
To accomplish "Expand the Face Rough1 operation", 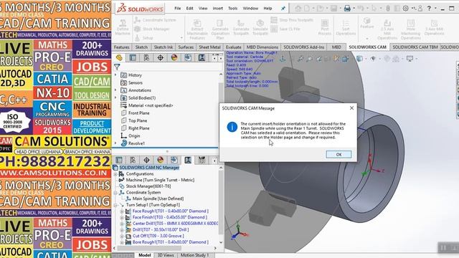I will (x=122, y=211).
